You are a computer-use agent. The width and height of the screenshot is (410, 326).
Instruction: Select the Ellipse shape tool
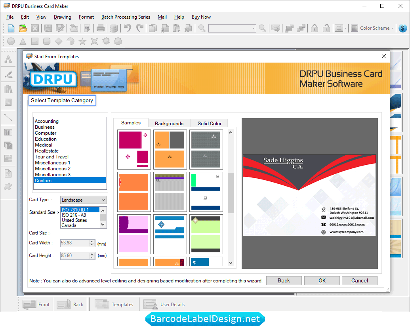coord(11,41)
